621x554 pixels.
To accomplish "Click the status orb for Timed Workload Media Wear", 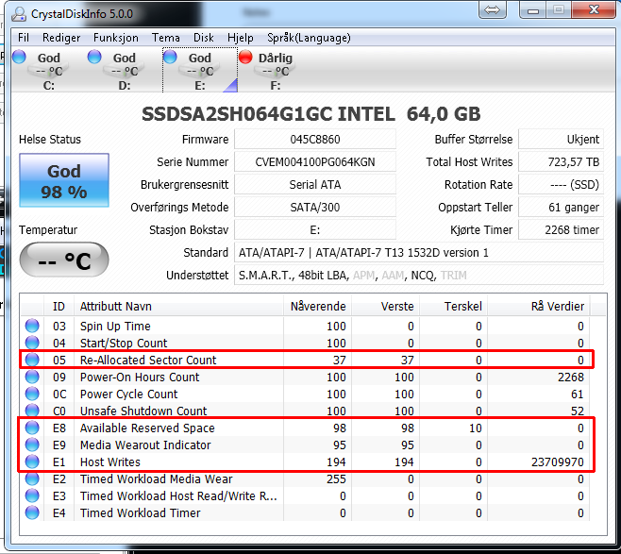I will (x=32, y=478).
